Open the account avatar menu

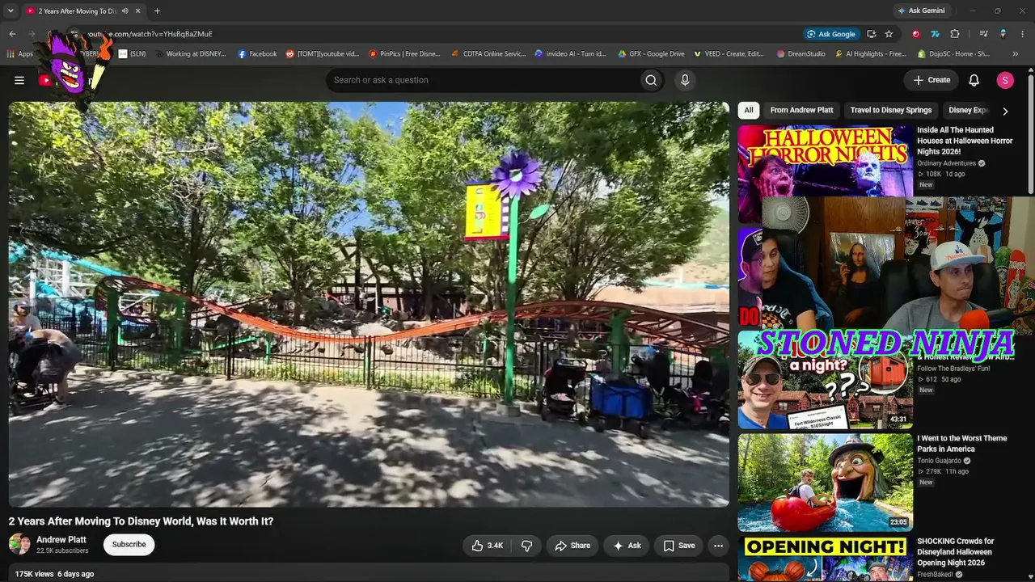[x=1005, y=80]
